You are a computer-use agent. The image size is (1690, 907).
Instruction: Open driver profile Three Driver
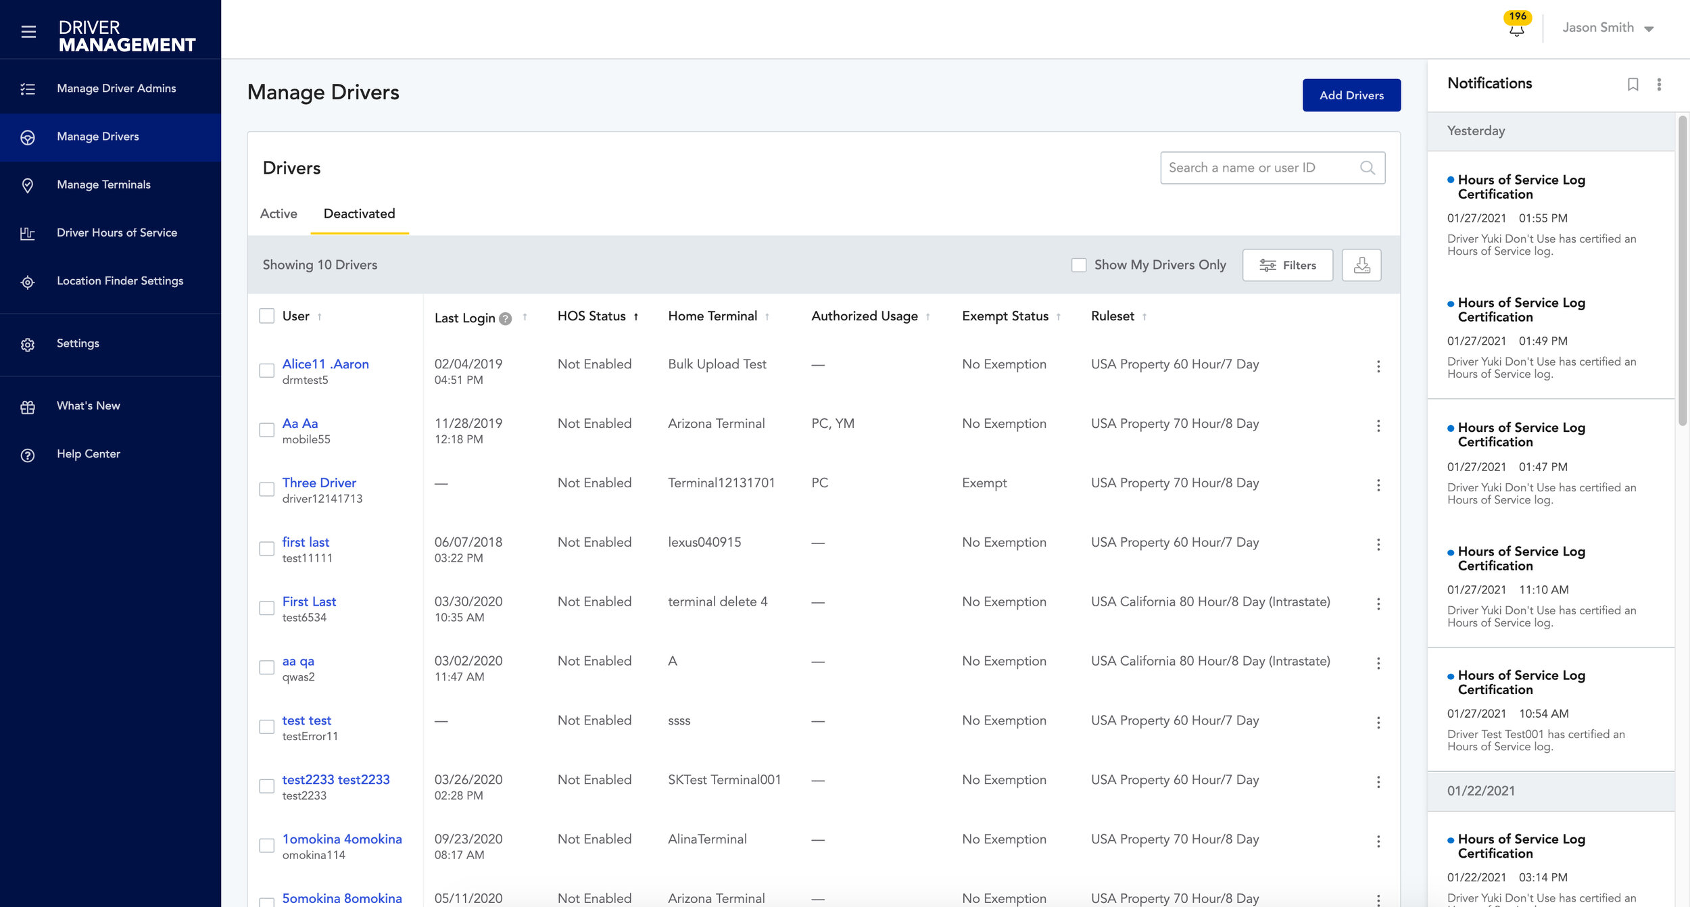[x=319, y=483]
